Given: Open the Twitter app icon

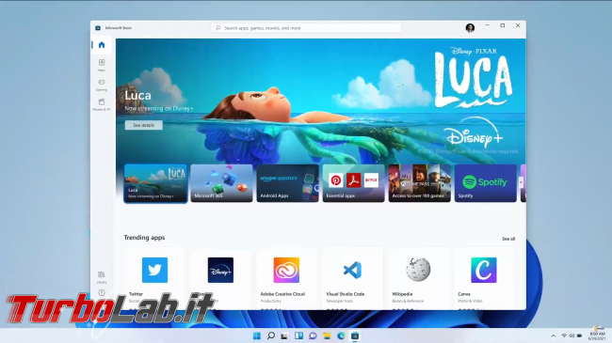Looking at the screenshot, I should [154, 270].
